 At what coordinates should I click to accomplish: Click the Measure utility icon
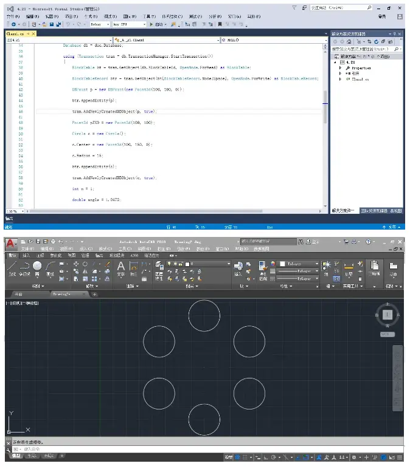[x=349, y=266]
